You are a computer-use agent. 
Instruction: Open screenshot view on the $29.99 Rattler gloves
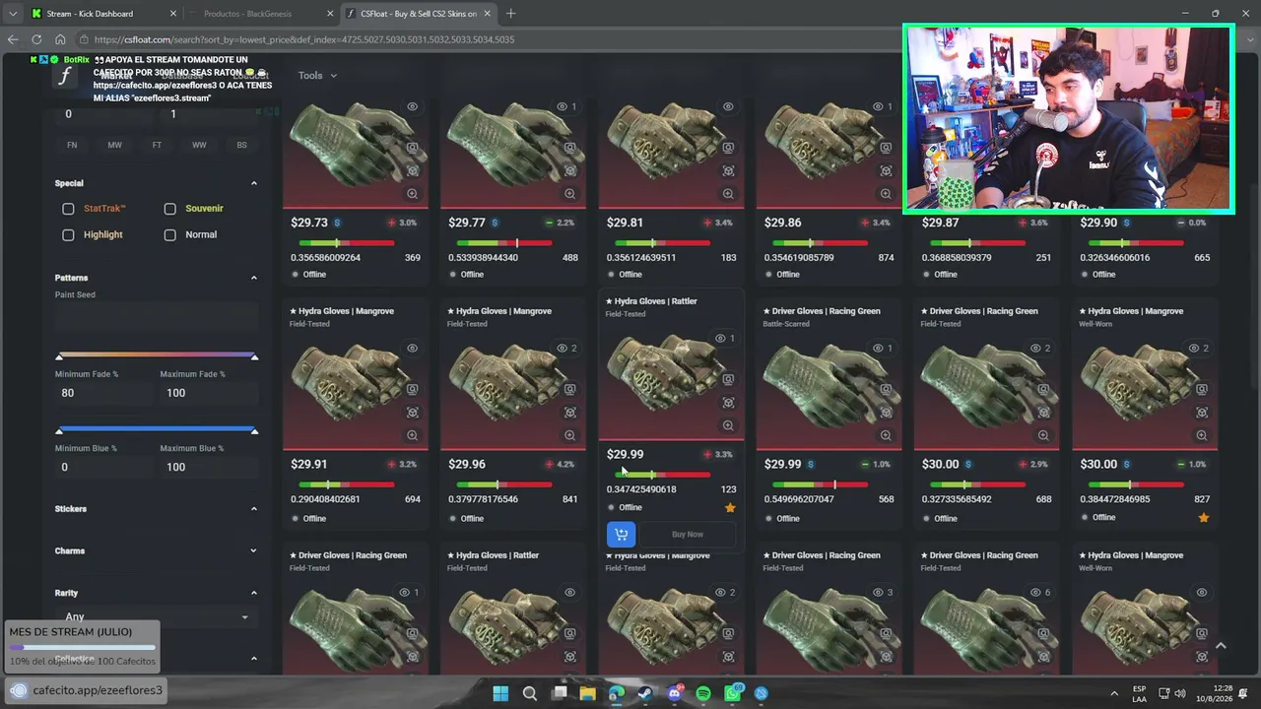click(x=728, y=379)
